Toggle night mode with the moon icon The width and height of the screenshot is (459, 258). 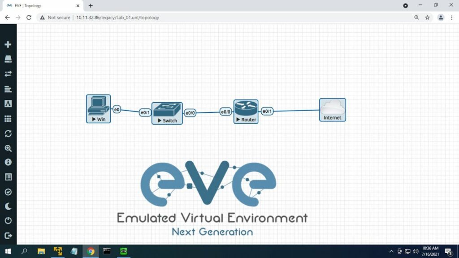[8, 206]
